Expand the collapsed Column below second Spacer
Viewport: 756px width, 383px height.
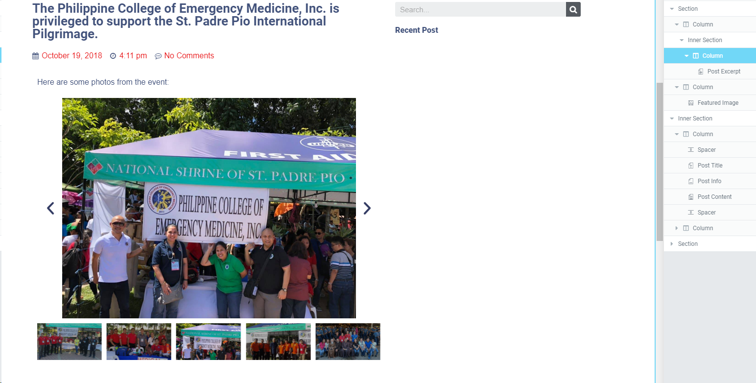click(677, 228)
